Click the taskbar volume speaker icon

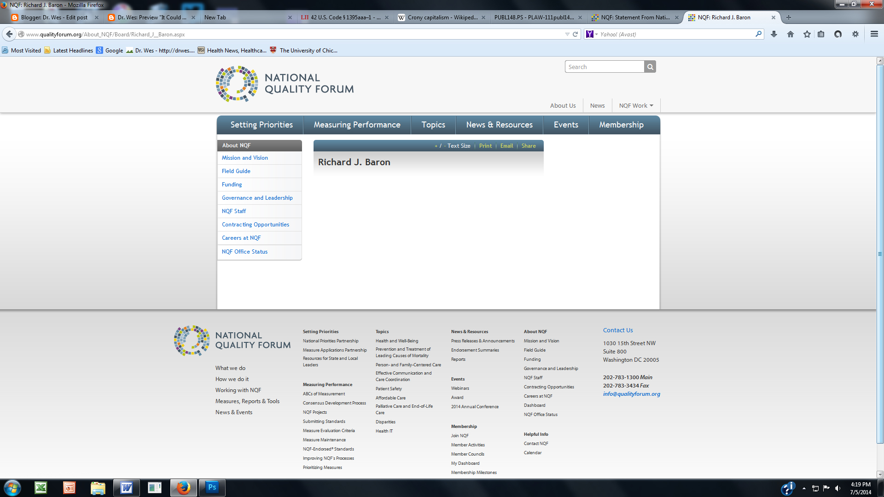tap(837, 488)
